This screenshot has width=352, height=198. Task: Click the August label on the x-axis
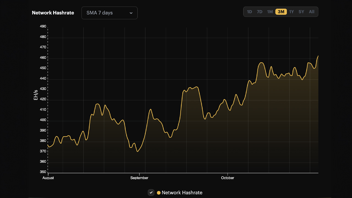(x=48, y=178)
